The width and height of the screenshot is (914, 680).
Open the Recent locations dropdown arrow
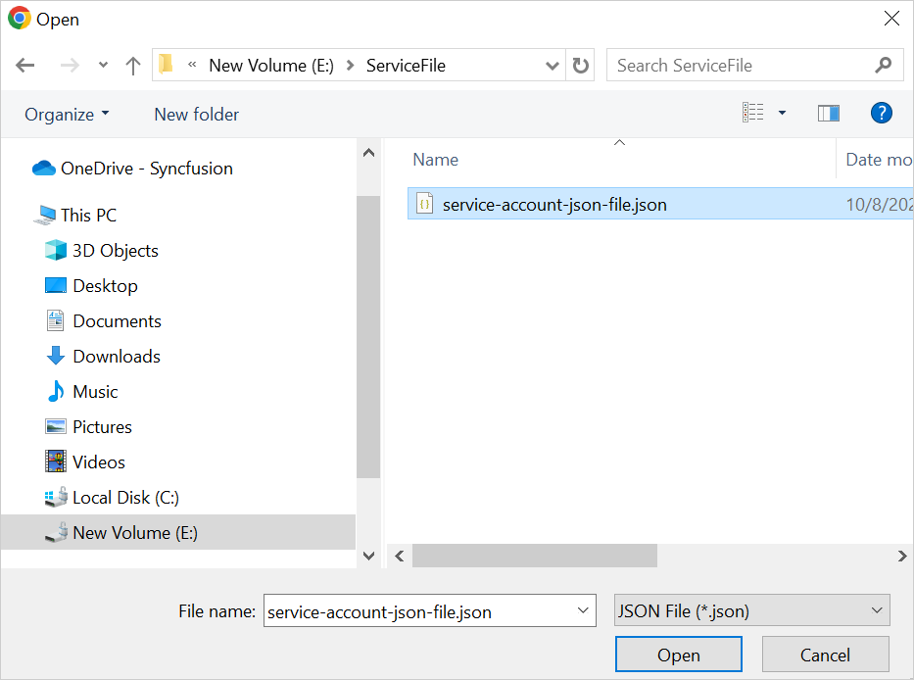click(103, 66)
